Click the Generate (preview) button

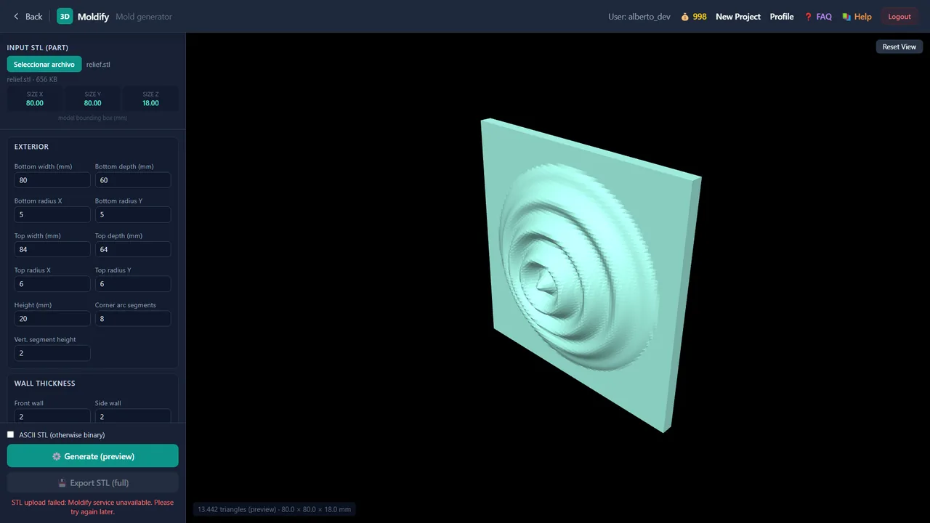tap(93, 456)
